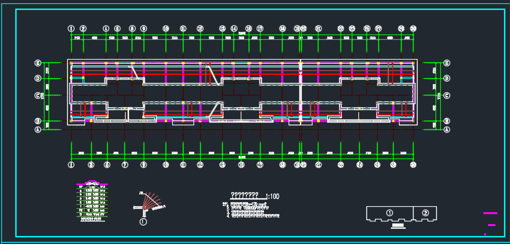
Task: Click the notes text block under the title
Action: pos(251,210)
